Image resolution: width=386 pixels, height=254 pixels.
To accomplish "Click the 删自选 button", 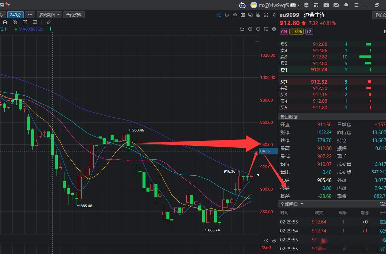I will (x=380, y=15).
